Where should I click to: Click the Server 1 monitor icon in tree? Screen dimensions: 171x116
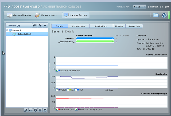tap(10, 30)
